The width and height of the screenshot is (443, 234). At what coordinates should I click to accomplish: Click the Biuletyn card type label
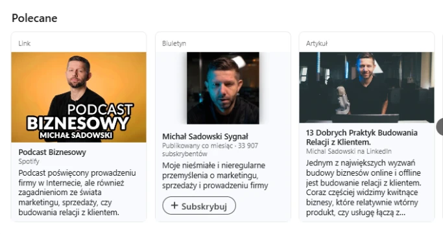[x=174, y=43]
